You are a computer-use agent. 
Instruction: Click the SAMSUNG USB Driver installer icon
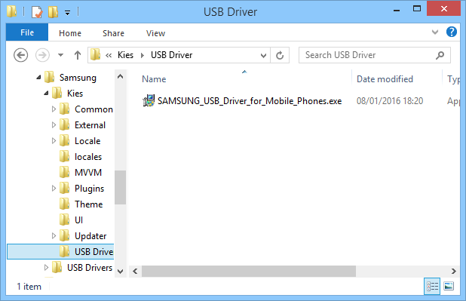149,101
